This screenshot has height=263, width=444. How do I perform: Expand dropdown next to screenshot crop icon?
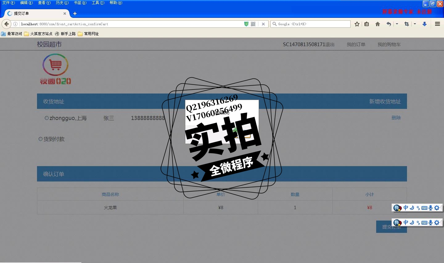(415, 24)
